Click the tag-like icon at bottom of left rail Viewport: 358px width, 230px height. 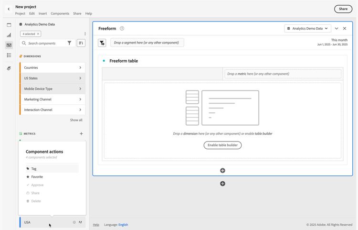point(9,68)
